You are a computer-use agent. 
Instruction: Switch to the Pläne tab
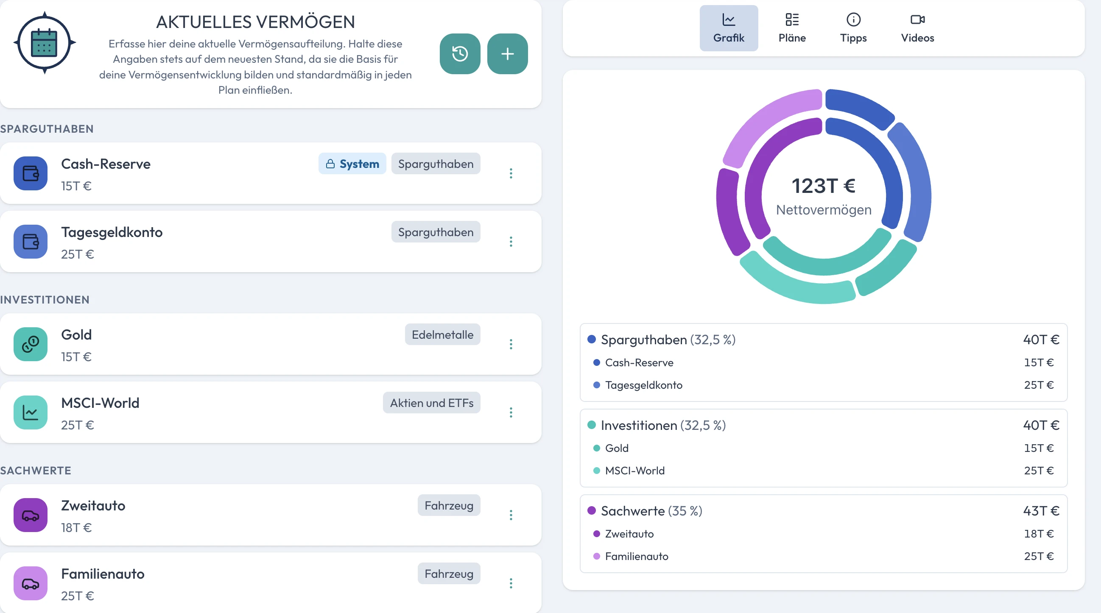(792, 28)
